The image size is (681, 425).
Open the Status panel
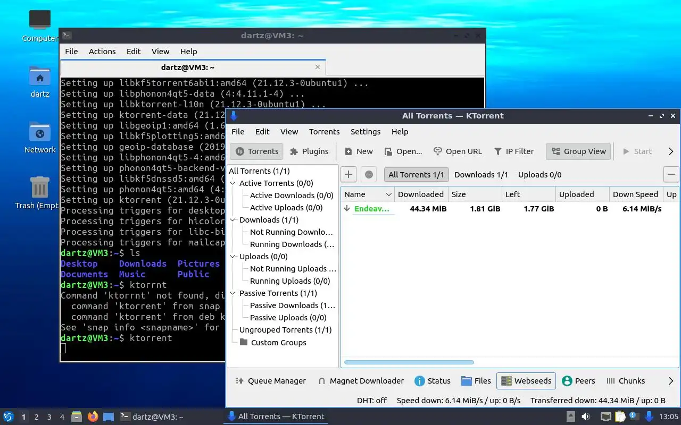pos(433,381)
